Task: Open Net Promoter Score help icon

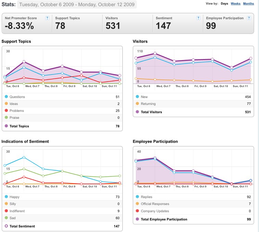Action: pos(47,18)
